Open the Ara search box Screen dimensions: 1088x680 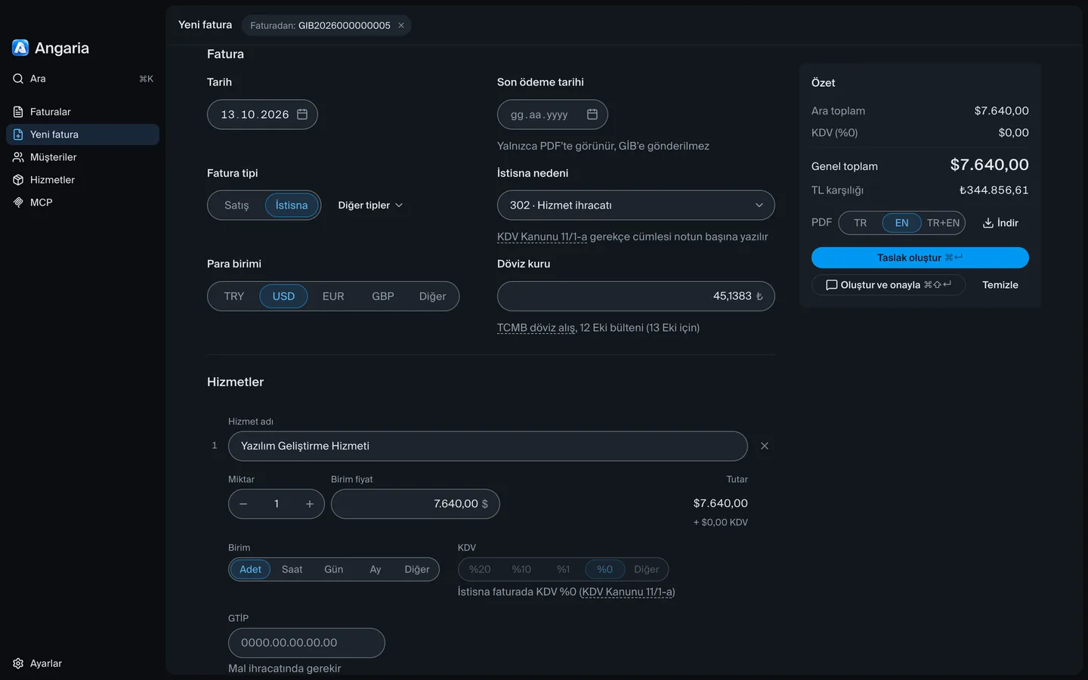[82, 79]
